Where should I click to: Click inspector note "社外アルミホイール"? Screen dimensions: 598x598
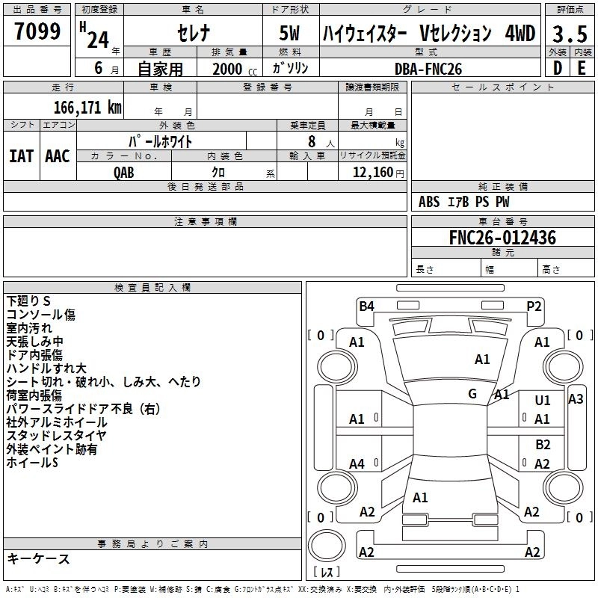coord(57,422)
